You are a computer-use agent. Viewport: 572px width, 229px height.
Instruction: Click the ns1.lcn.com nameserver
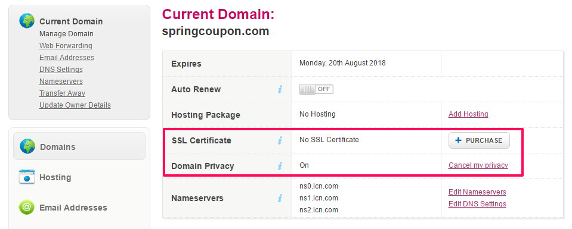tap(319, 198)
